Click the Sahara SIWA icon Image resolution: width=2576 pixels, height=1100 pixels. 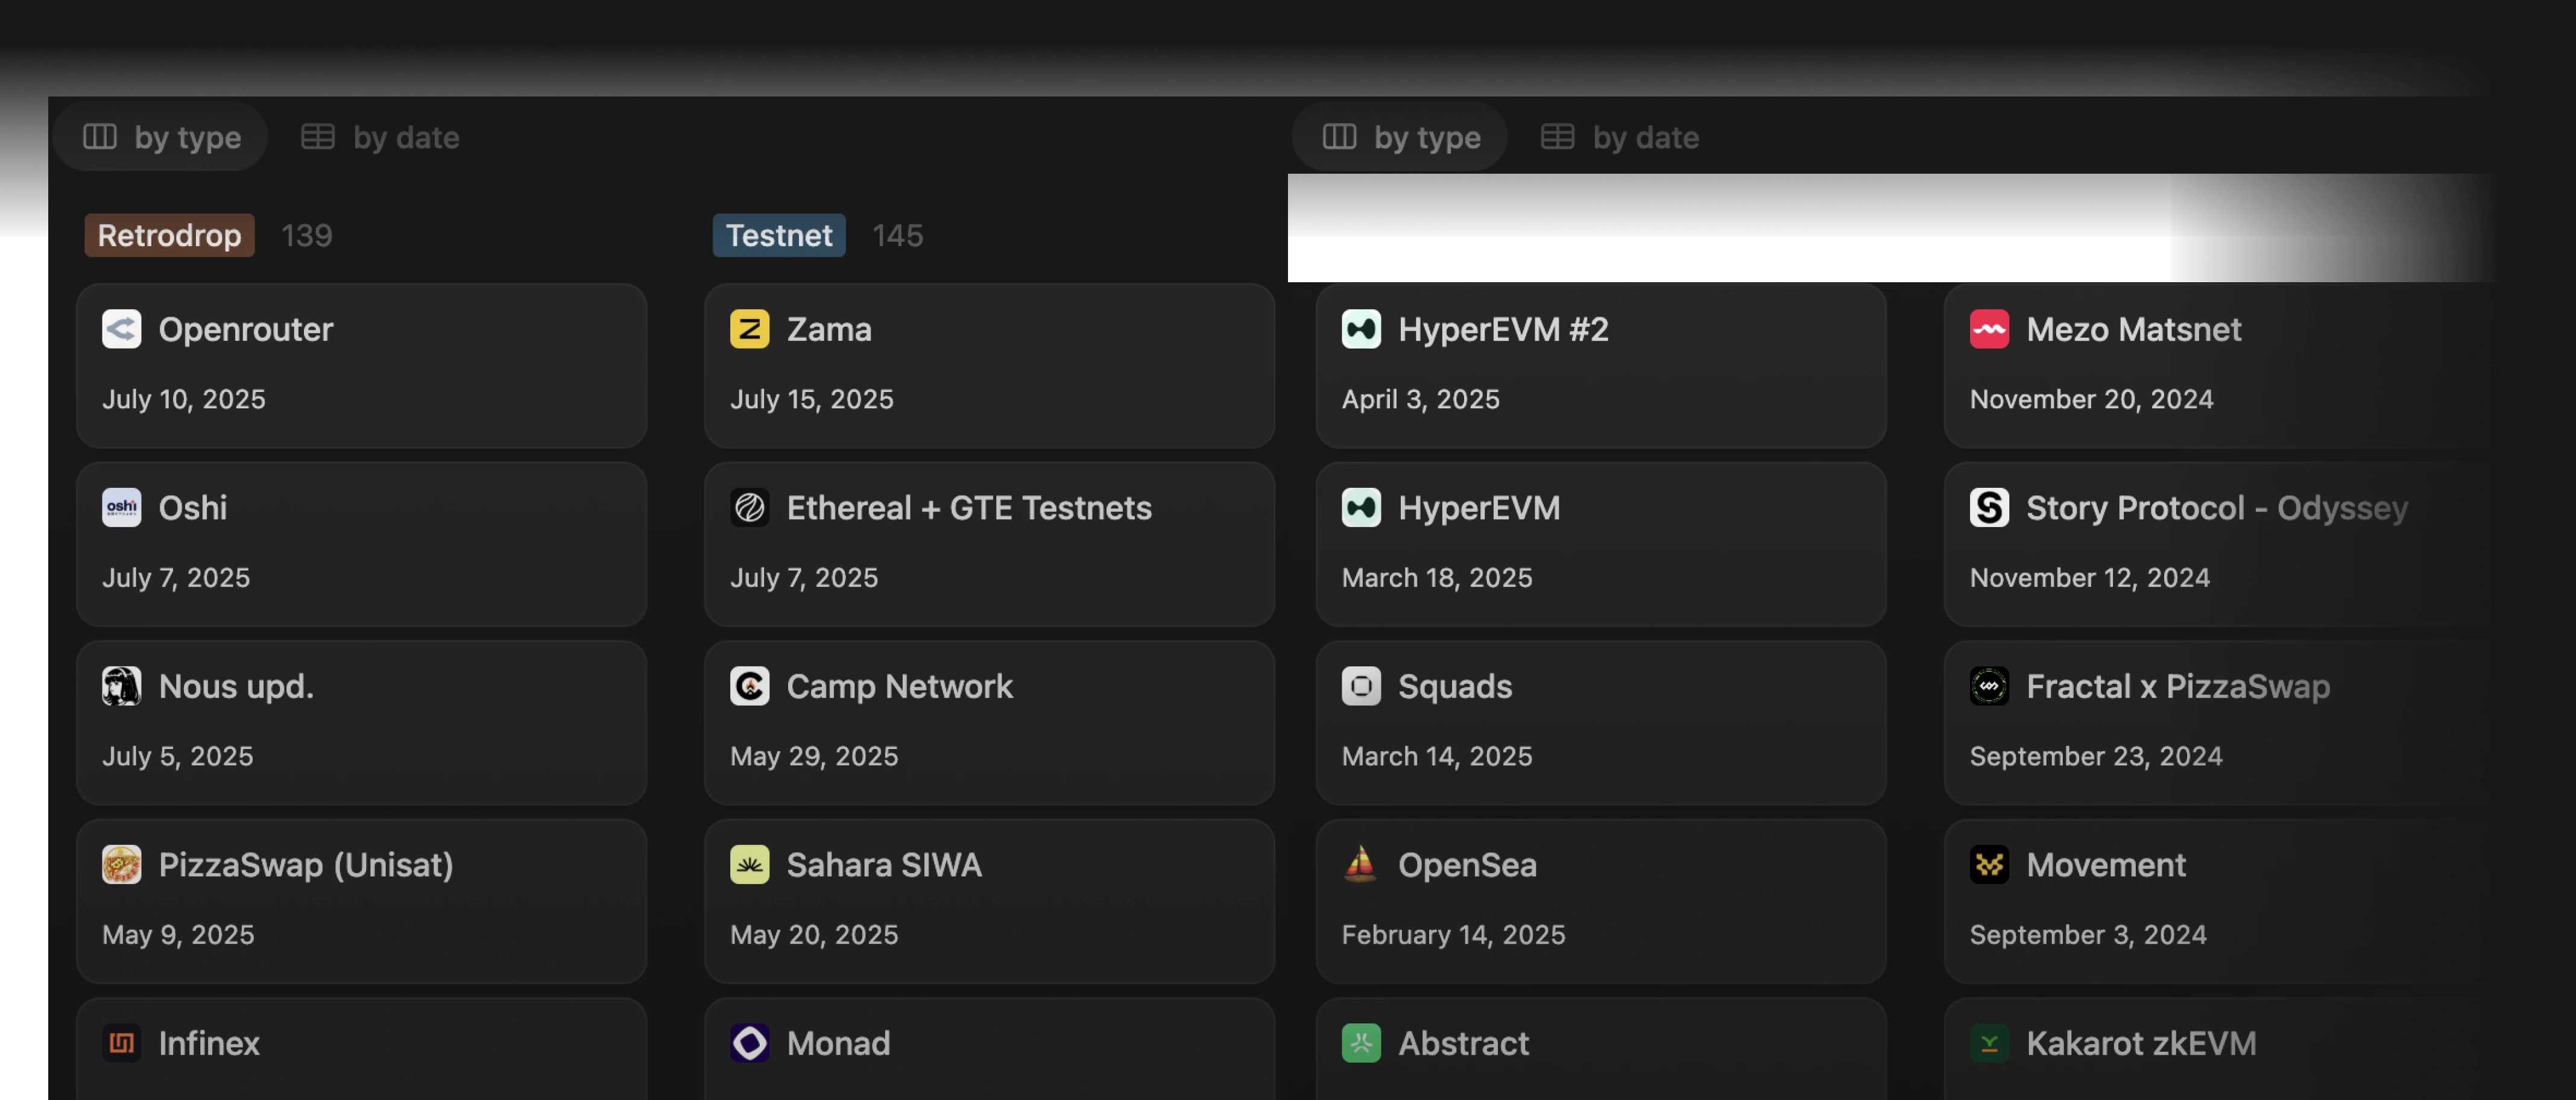point(749,864)
